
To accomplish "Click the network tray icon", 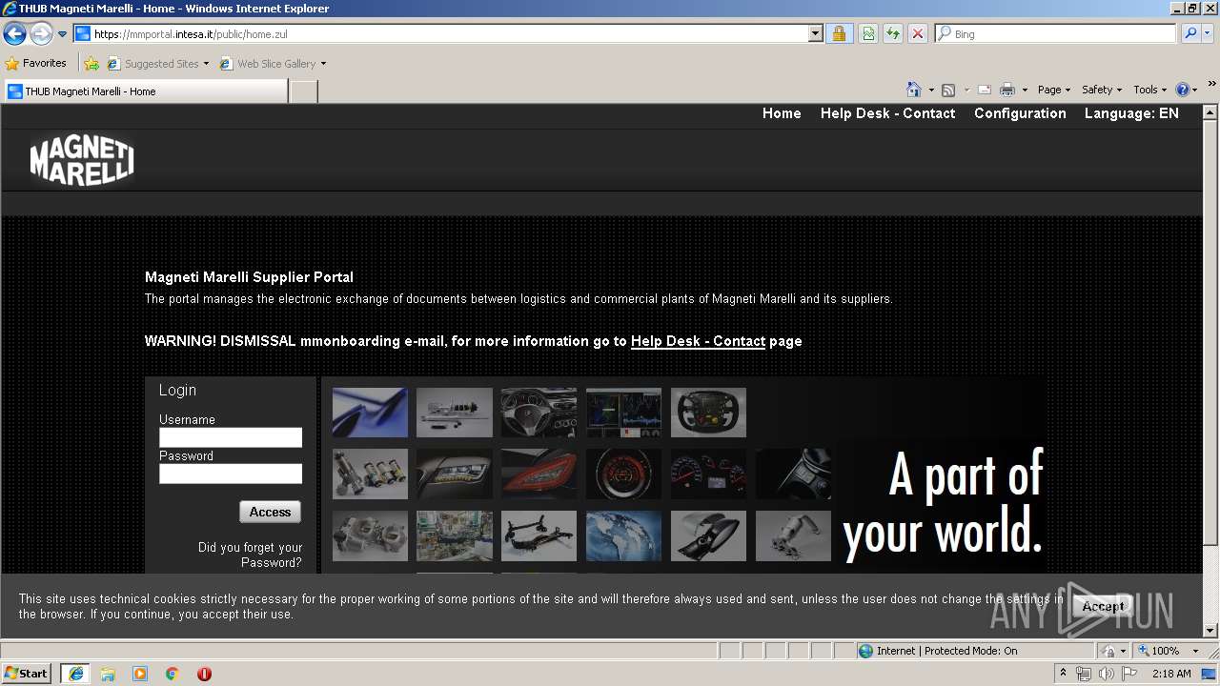I will 1084,674.
